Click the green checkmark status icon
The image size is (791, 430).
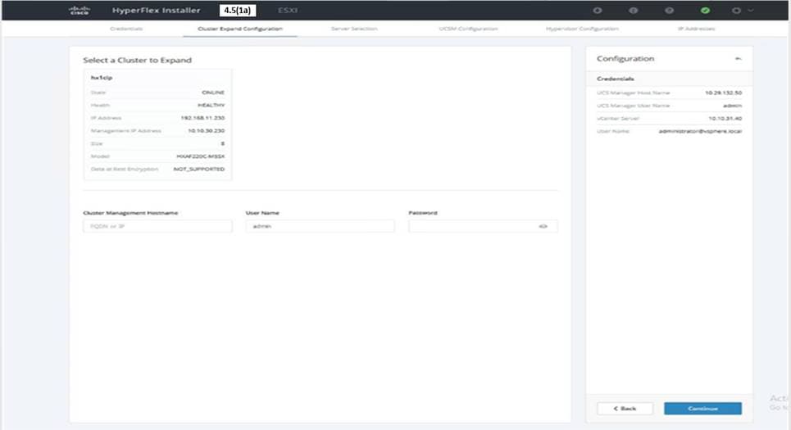tap(705, 10)
